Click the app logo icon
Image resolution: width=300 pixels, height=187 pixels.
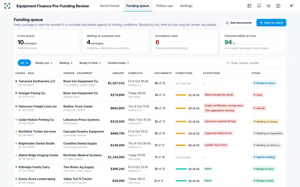(7, 6)
